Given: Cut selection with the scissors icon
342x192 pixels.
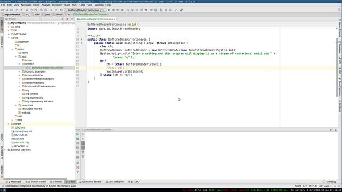Looking at the screenshot, I should (x=27, y=10).
